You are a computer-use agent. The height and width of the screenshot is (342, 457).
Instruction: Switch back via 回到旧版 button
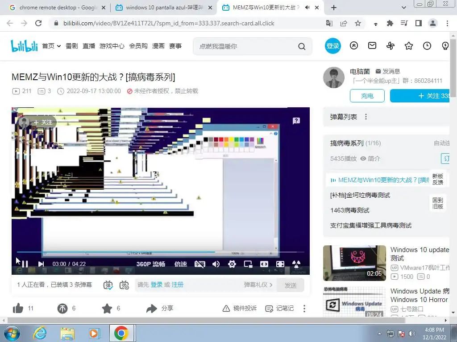click(x=438, y=203)
